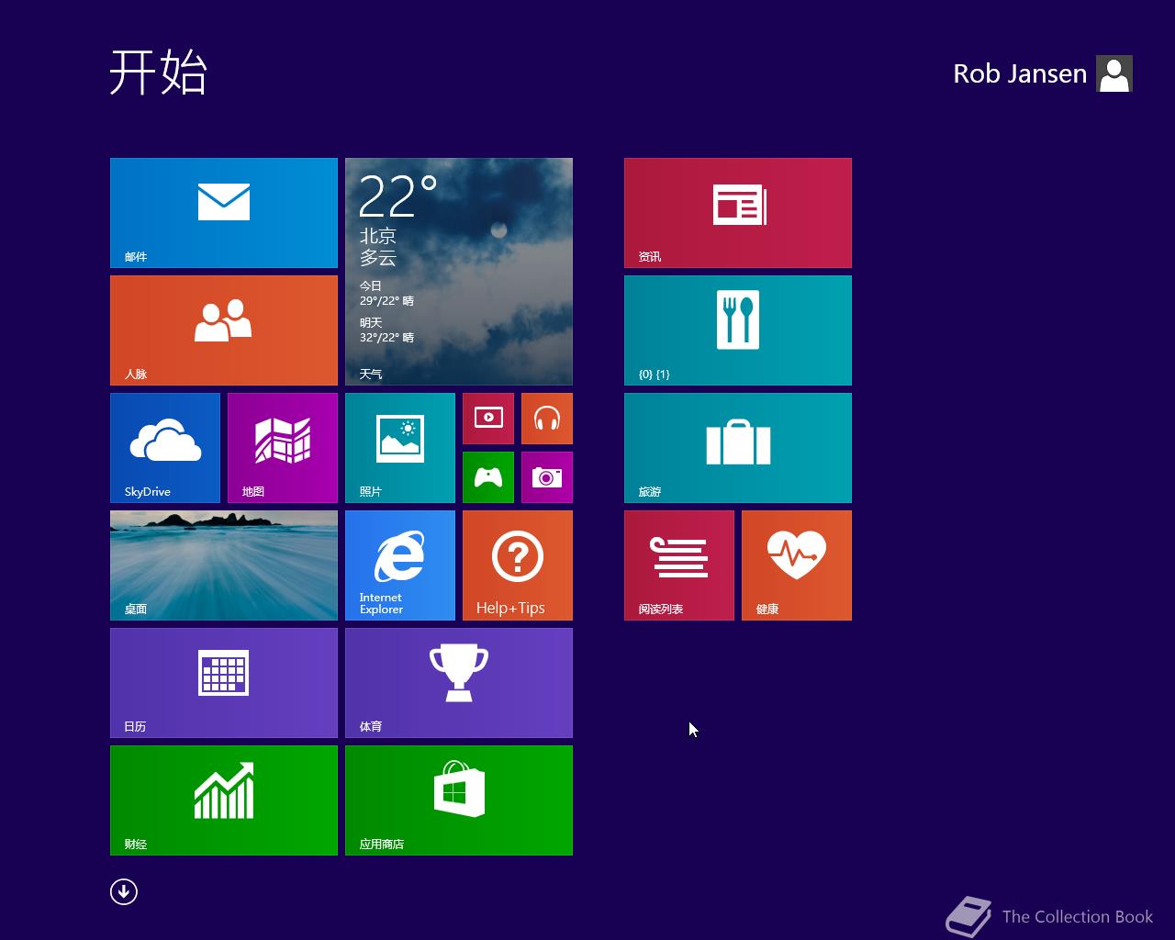Open the People tile (人脉)

click(x=224, y=330)
